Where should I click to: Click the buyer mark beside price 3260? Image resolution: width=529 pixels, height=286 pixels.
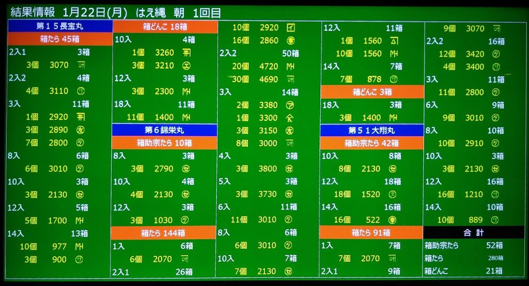pyautogui.click(x=186, y=52)
